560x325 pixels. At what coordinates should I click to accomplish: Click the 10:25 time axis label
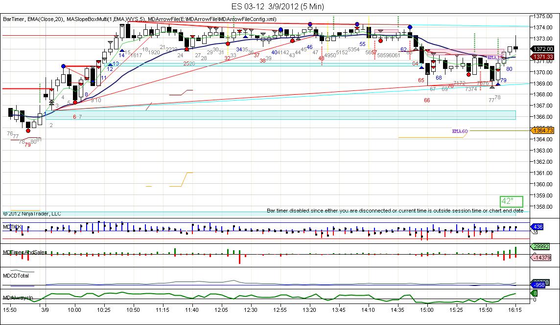[x=104, y=310]
